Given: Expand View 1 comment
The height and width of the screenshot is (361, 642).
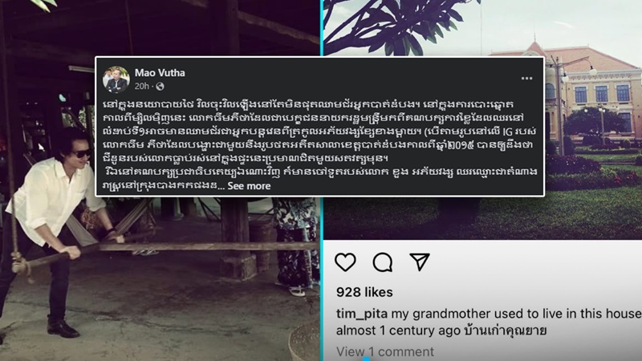Looking at the screenshot, I should click(385, 351).
